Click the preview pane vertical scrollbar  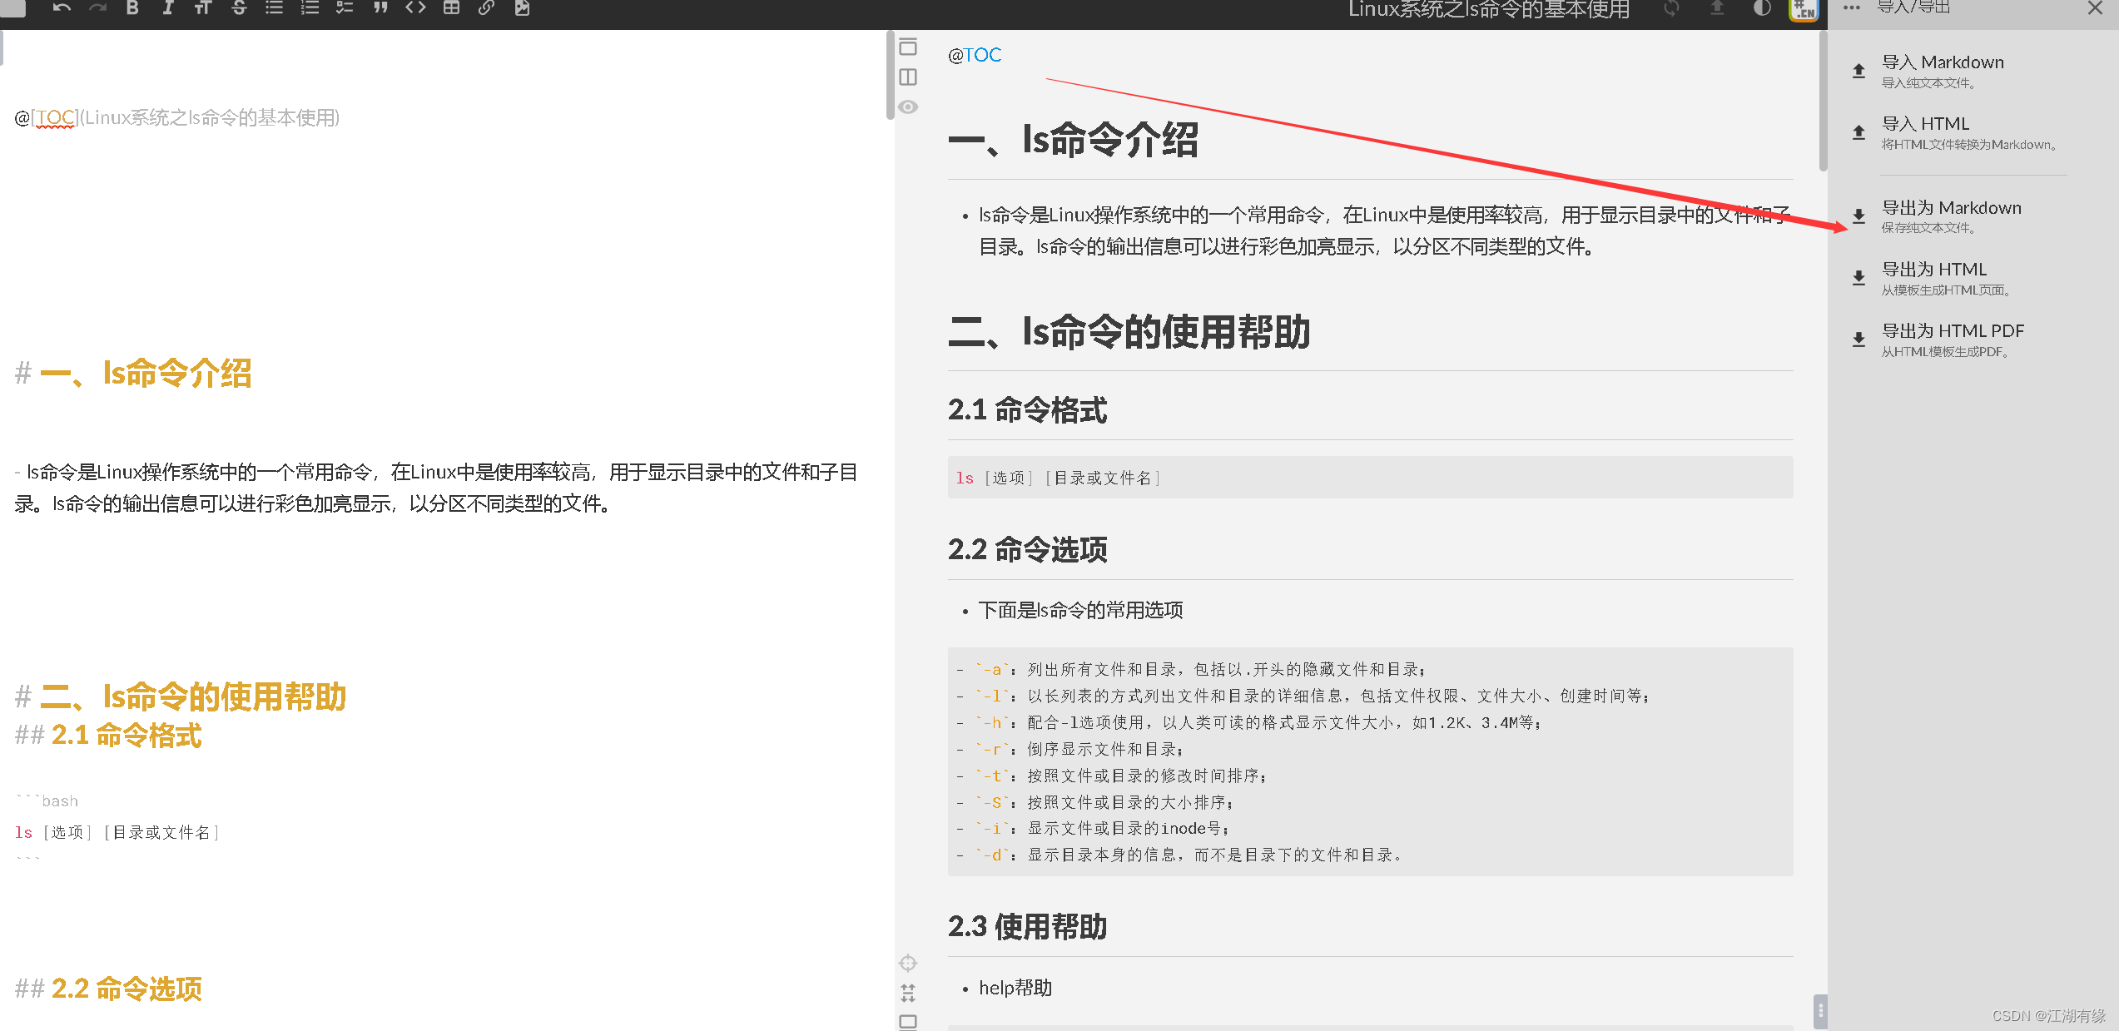pyautogui.click(x=1823, y=102)
